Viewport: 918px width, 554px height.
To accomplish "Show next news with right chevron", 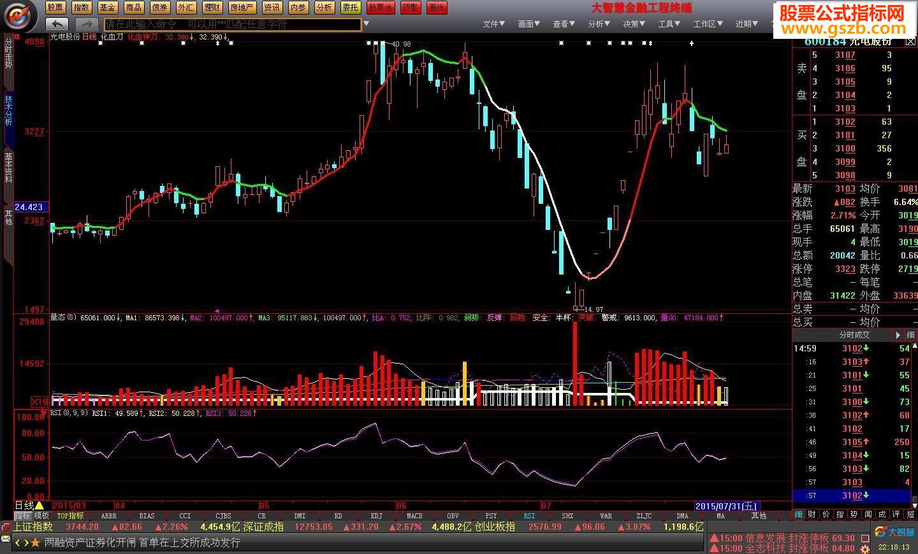I will click(26, 543).
